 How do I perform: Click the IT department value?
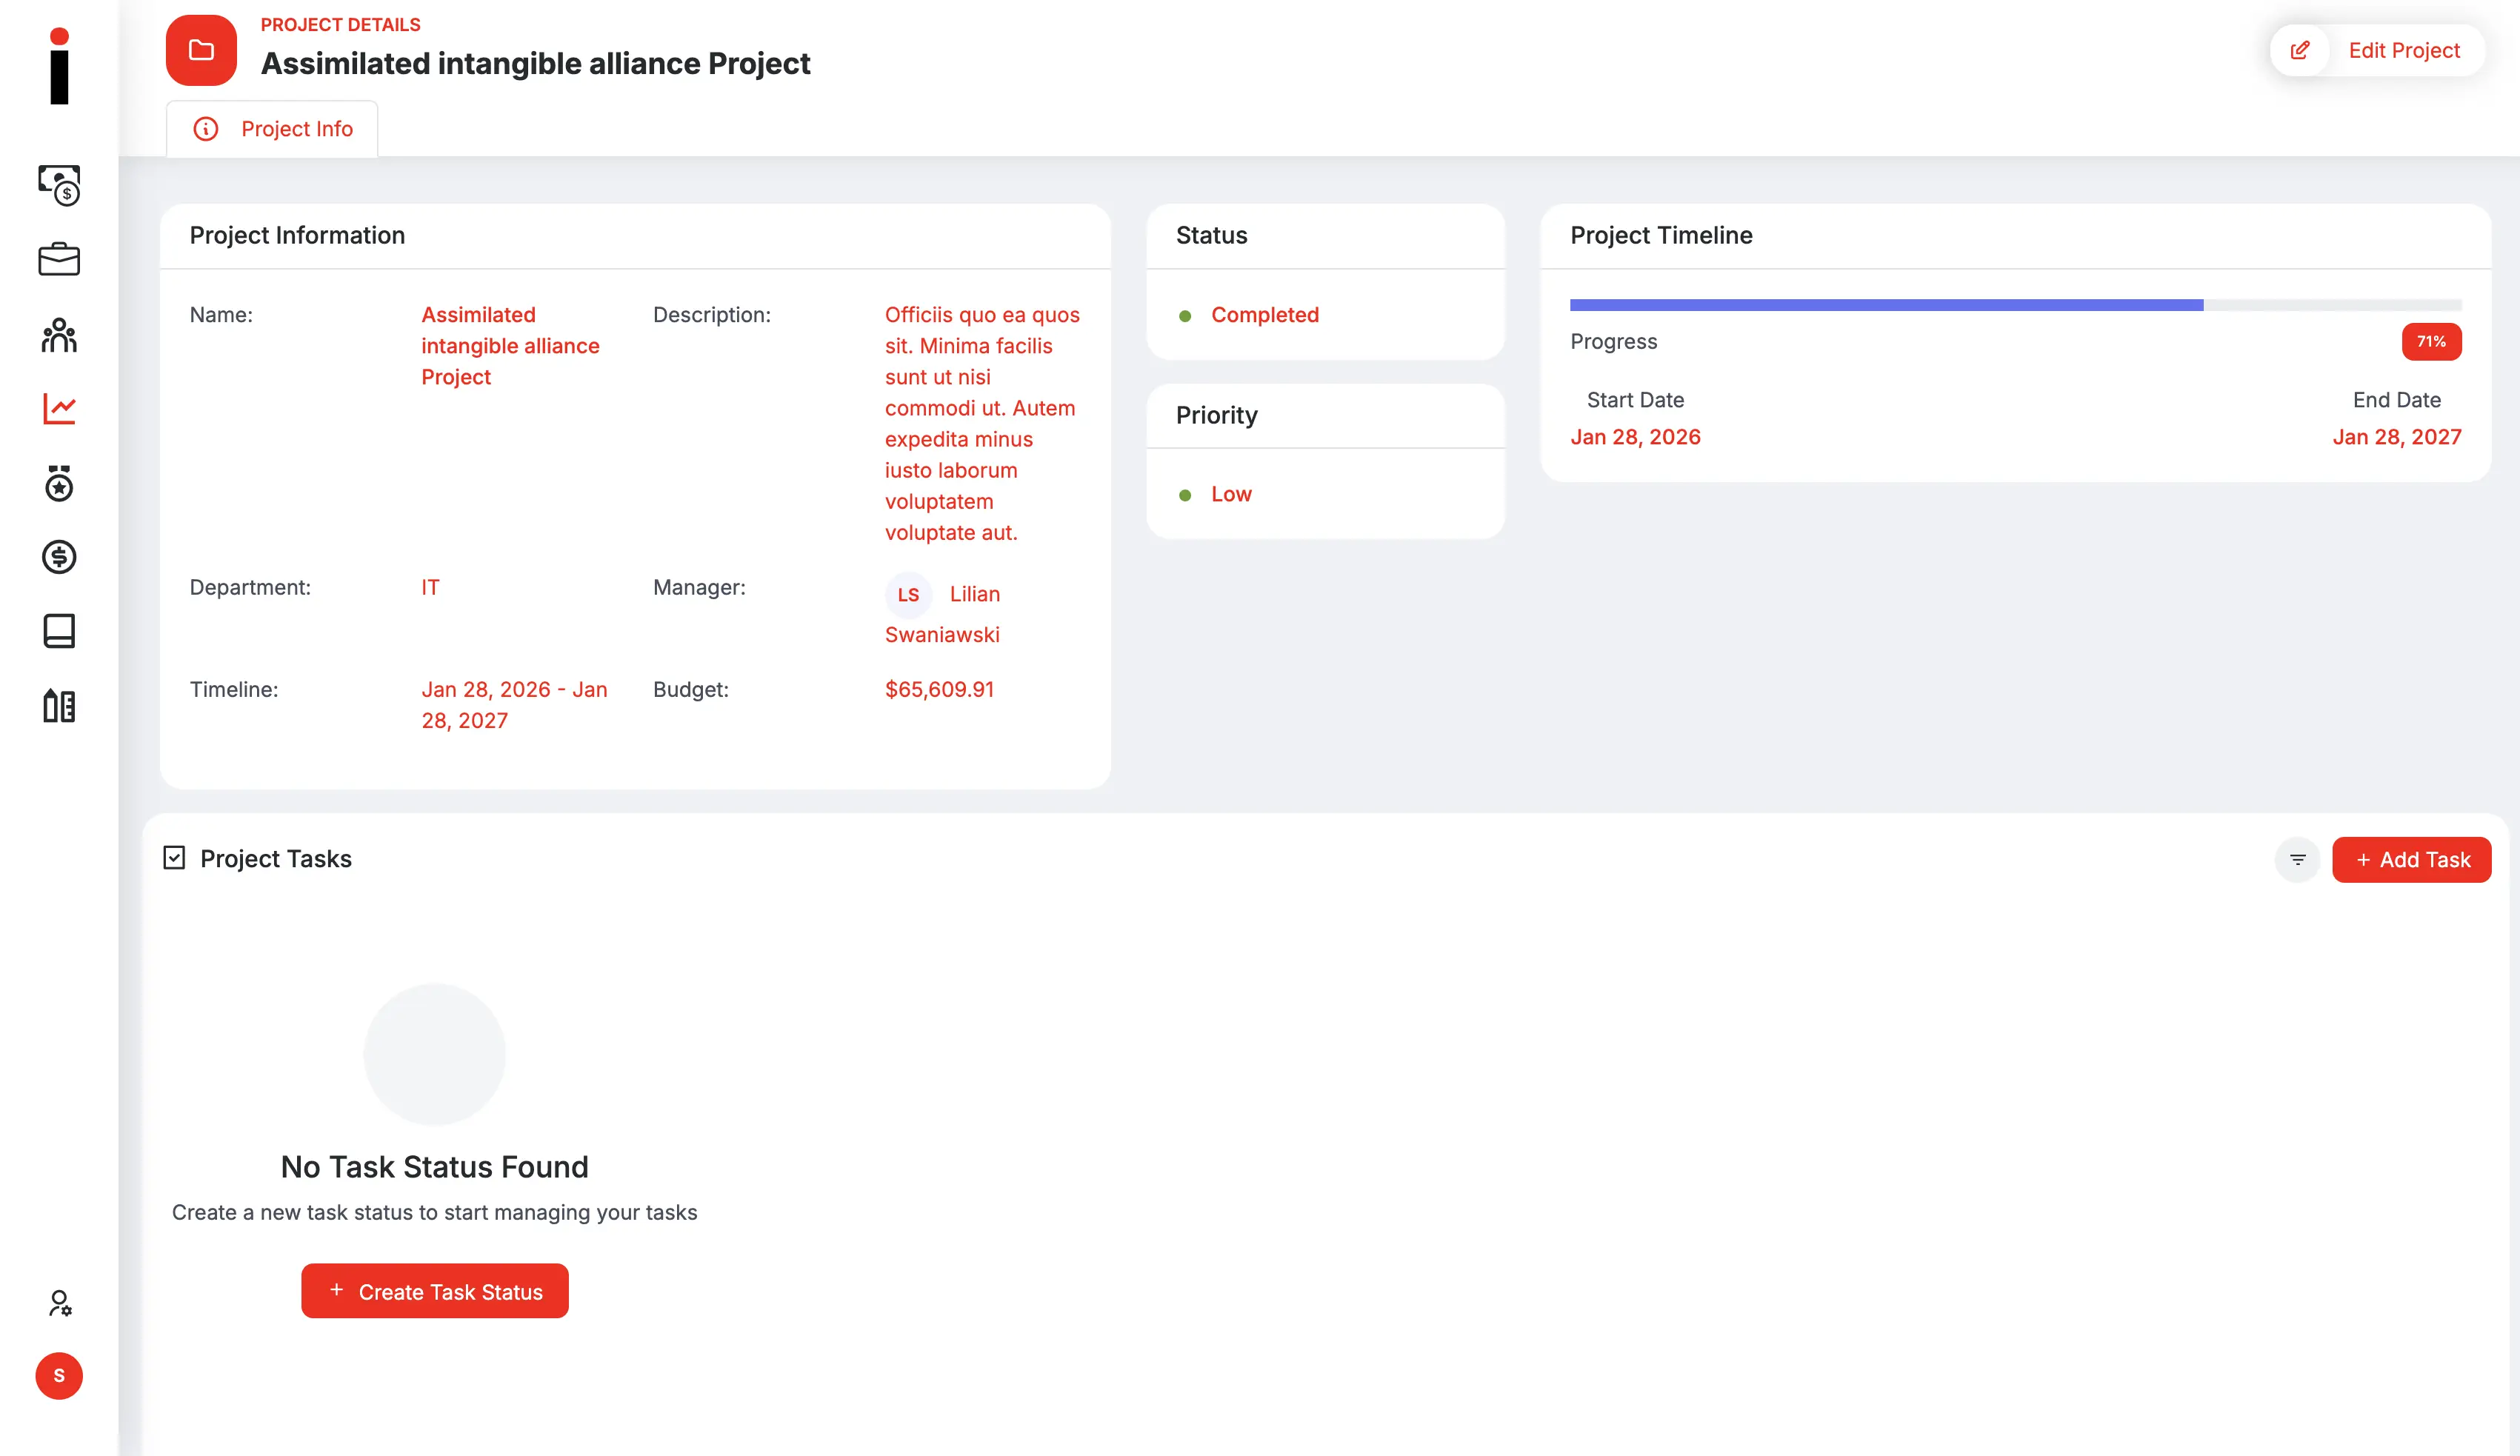point(430,587)
